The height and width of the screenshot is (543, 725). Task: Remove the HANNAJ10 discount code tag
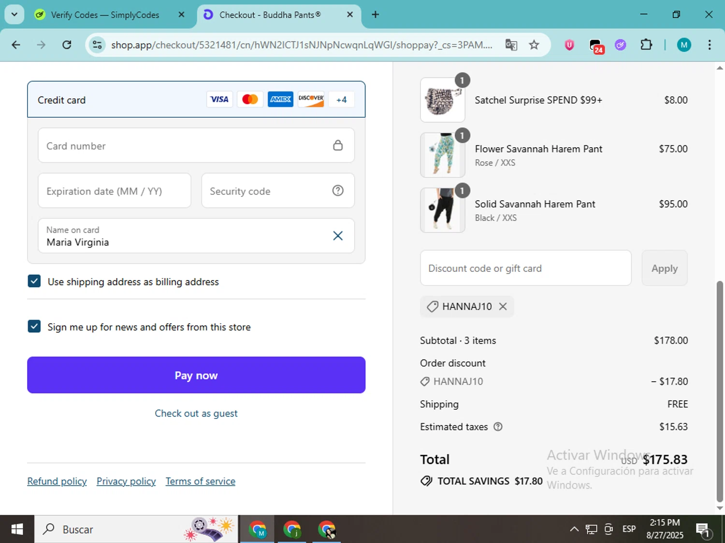point(503,306)
